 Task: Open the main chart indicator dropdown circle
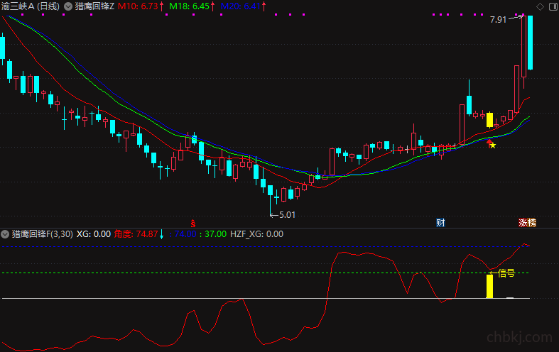pyautogui.click(x=67, y=6)
